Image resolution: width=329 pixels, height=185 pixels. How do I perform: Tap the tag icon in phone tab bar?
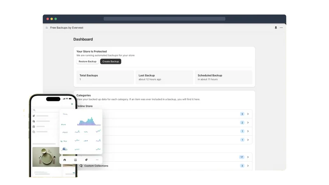click(86, 160)
